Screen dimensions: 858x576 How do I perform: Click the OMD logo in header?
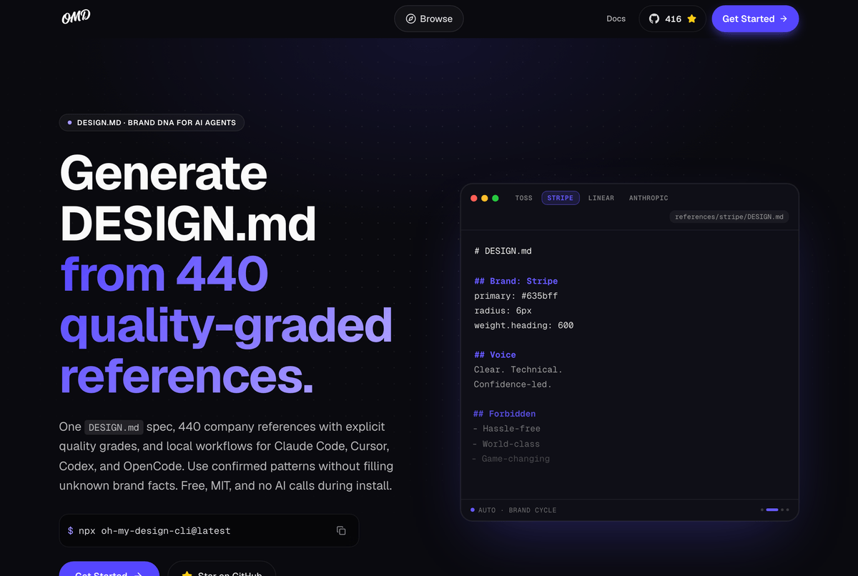pos(76,18)
